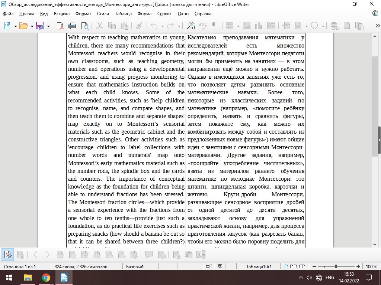
Task: Click the Undo arrow
Action: pos(154,26)
